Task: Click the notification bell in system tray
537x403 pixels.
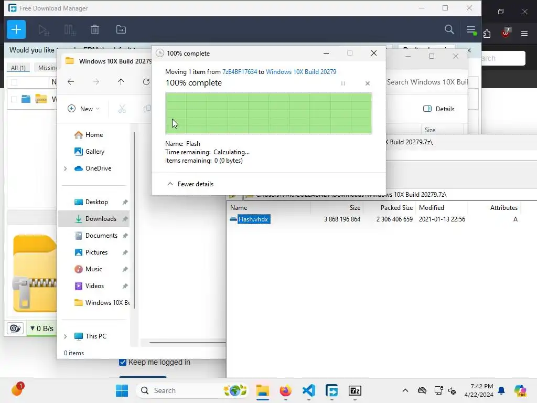Action: click(x=501, y=390)
